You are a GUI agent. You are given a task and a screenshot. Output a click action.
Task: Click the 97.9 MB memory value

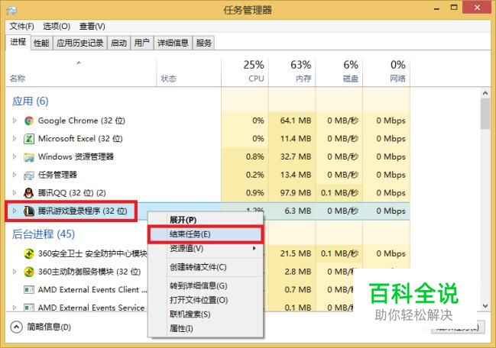click(296, 193)
